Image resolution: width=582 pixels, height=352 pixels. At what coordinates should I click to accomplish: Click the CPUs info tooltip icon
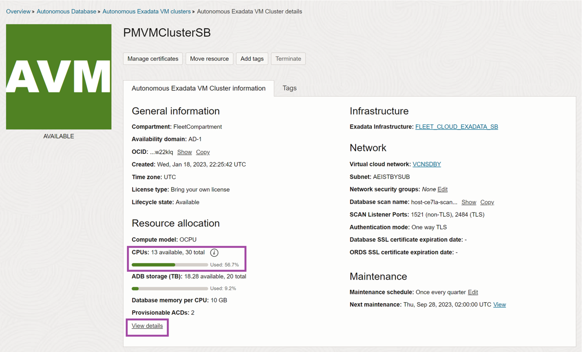215,252
